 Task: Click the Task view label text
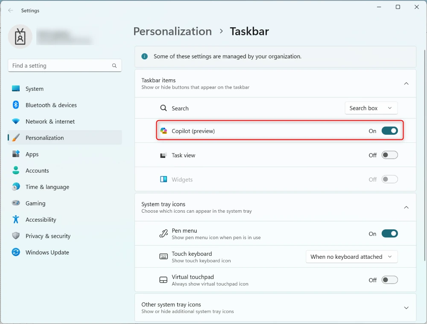point(183,155)
